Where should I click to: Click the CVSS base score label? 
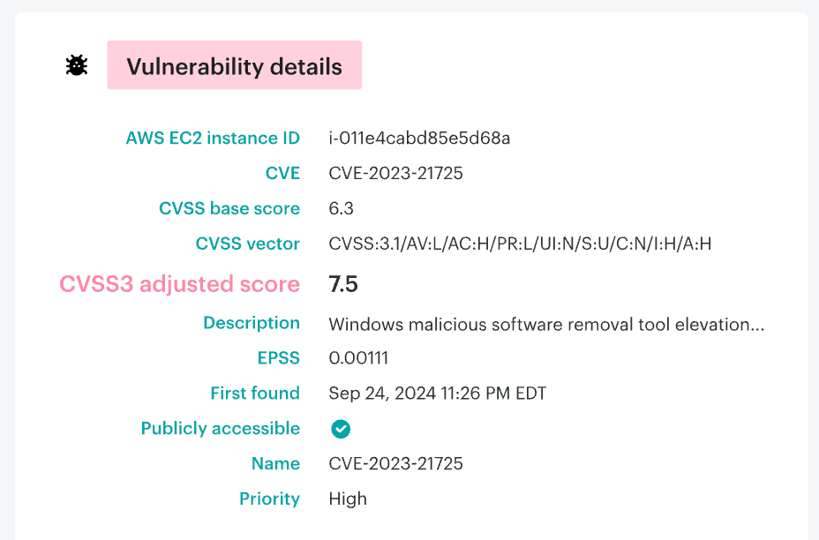coord(229,208)
